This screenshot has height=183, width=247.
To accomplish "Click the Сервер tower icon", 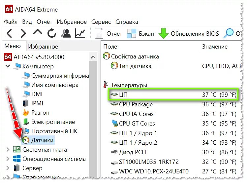I will [x=16, y=168].
